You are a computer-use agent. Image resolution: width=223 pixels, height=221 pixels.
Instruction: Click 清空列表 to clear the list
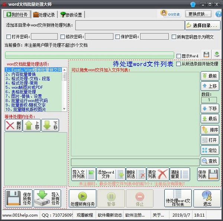158,174
